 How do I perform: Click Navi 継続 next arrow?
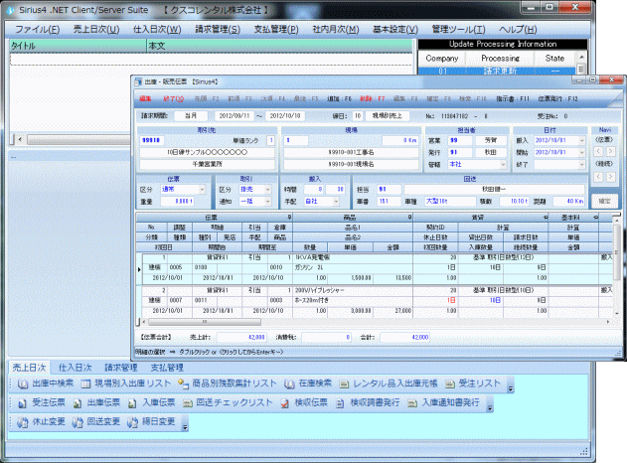click(611, 176)
